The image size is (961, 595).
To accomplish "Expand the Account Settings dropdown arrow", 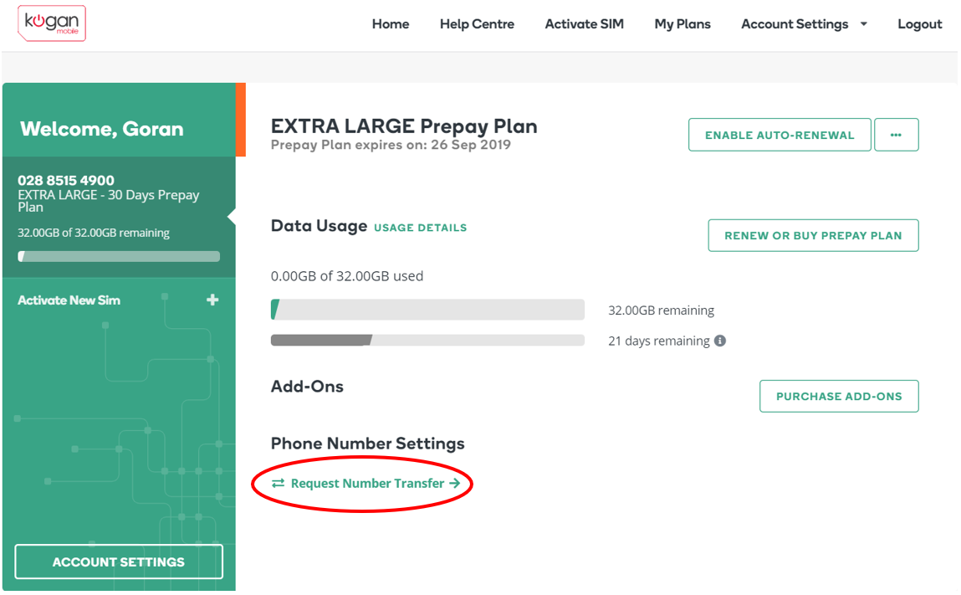I will tap(864, 24).
